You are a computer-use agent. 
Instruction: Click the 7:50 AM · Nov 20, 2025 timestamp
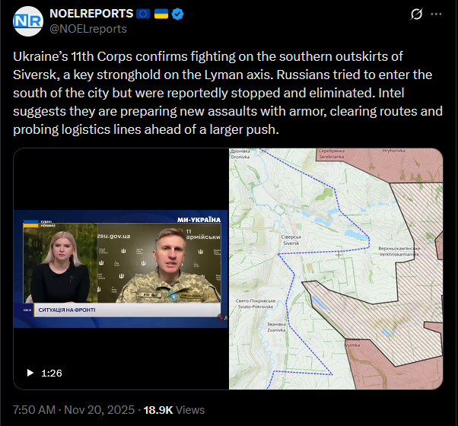coord(74,410)
